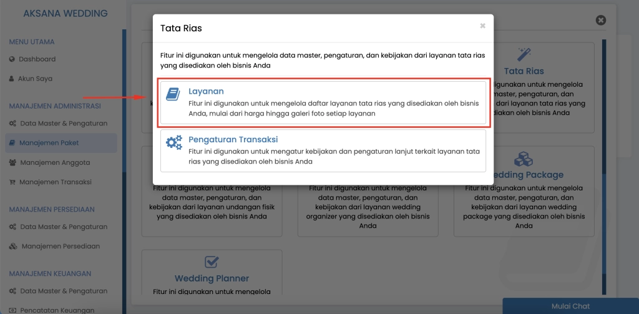
Task: Open Dashboard in the sidebar
Action: pyautogui.click(x=37, y=59)
